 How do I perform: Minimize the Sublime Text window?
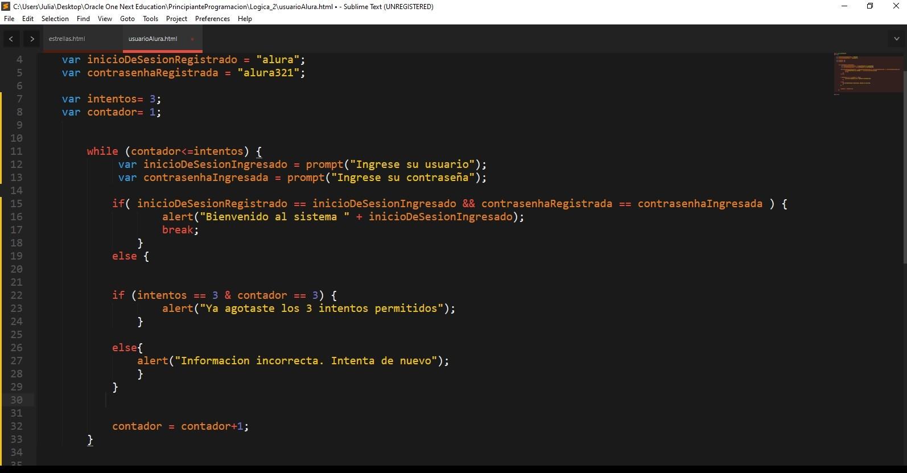pyautogui.click(x=844, y=6)
